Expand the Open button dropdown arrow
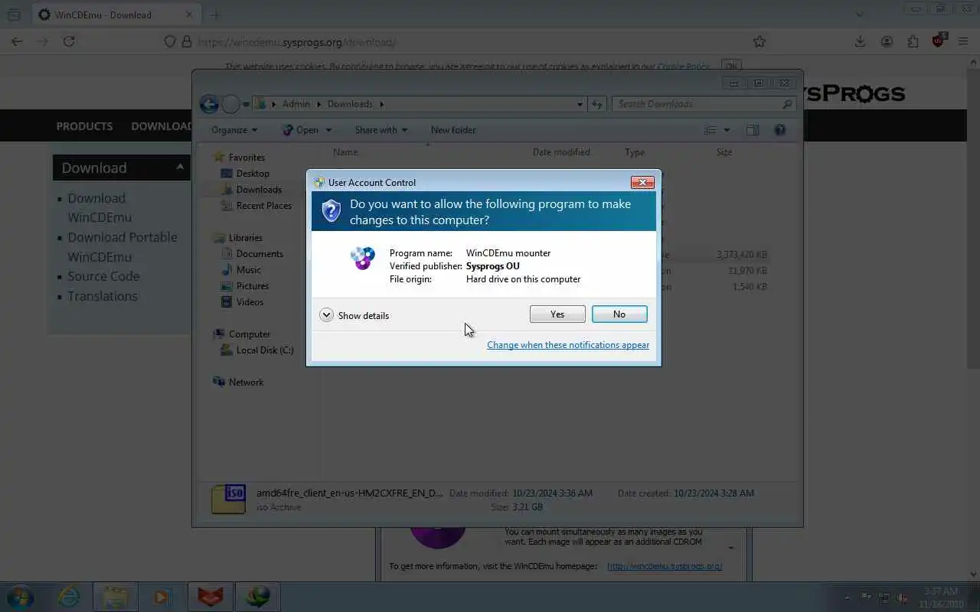Image resolution: width=980 pixels, height=612 pixels. click(328, 130)
